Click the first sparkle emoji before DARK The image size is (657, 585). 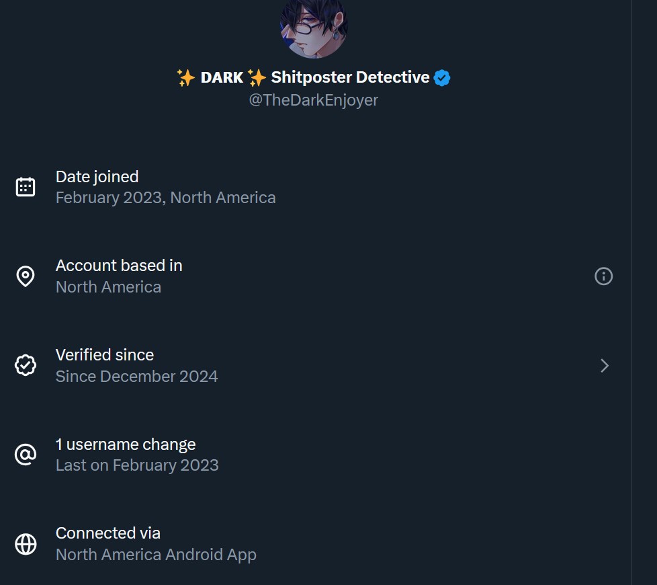(186, 78)
